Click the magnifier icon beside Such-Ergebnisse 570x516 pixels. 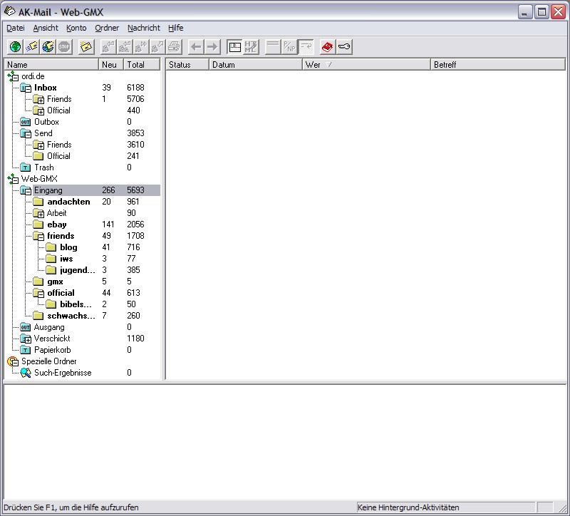(26, 373)
